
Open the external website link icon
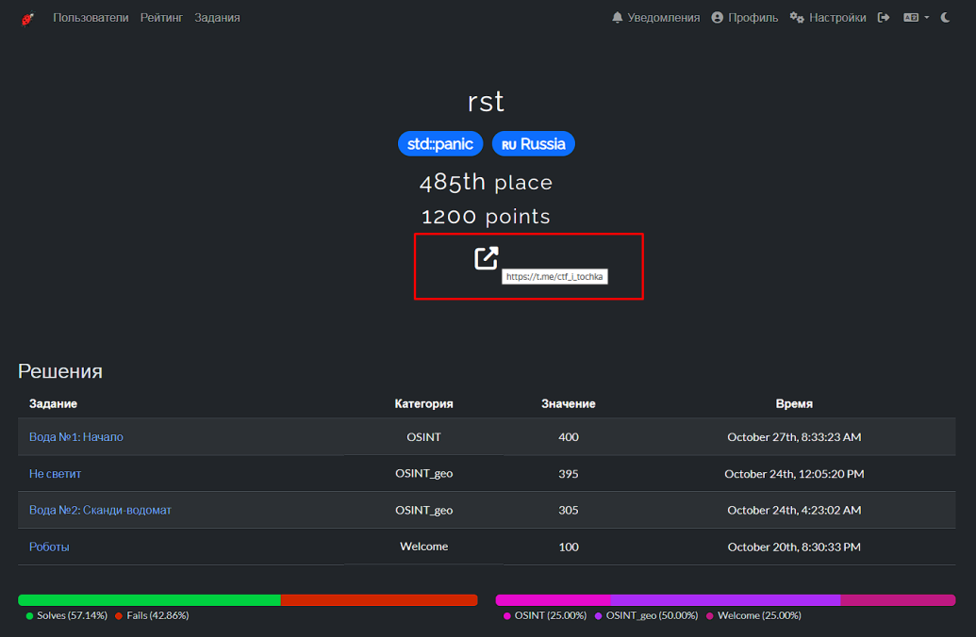click(487, 258)
